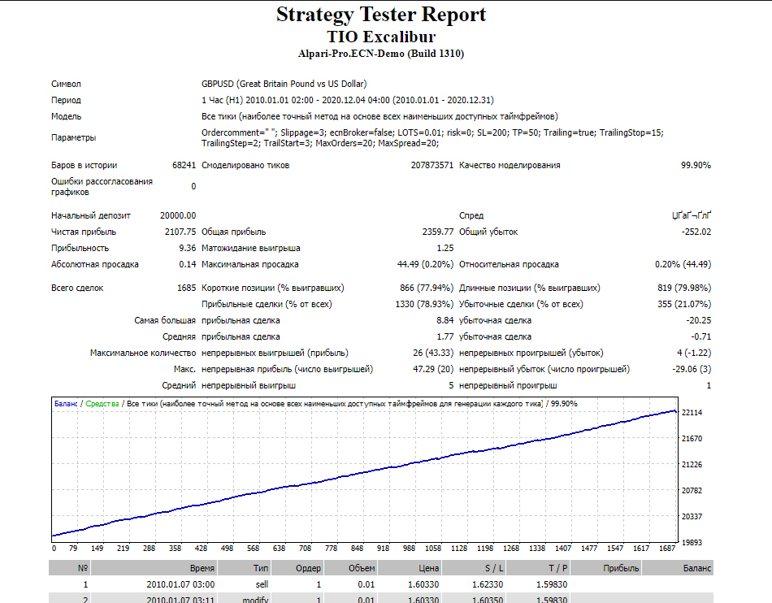Select long positions value 819 (79.98%)
Screen dimensions: 772x603
tap(684, 288)
